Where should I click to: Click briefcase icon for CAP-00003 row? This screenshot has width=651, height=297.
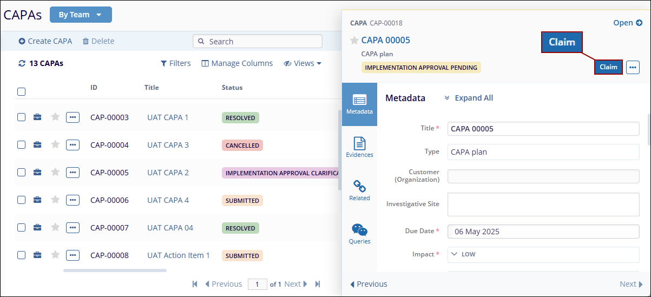pyautogui.click(x=37, y=117)
